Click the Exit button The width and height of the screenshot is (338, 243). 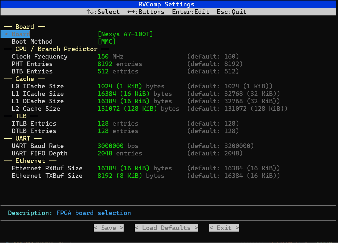tap(224, 228)
